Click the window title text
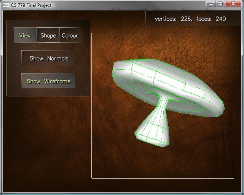Image resolution: width=244 pixels, height=195 pixels. click(31, 5)
